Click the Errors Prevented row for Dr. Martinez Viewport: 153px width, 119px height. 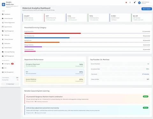tap(120, 64)
